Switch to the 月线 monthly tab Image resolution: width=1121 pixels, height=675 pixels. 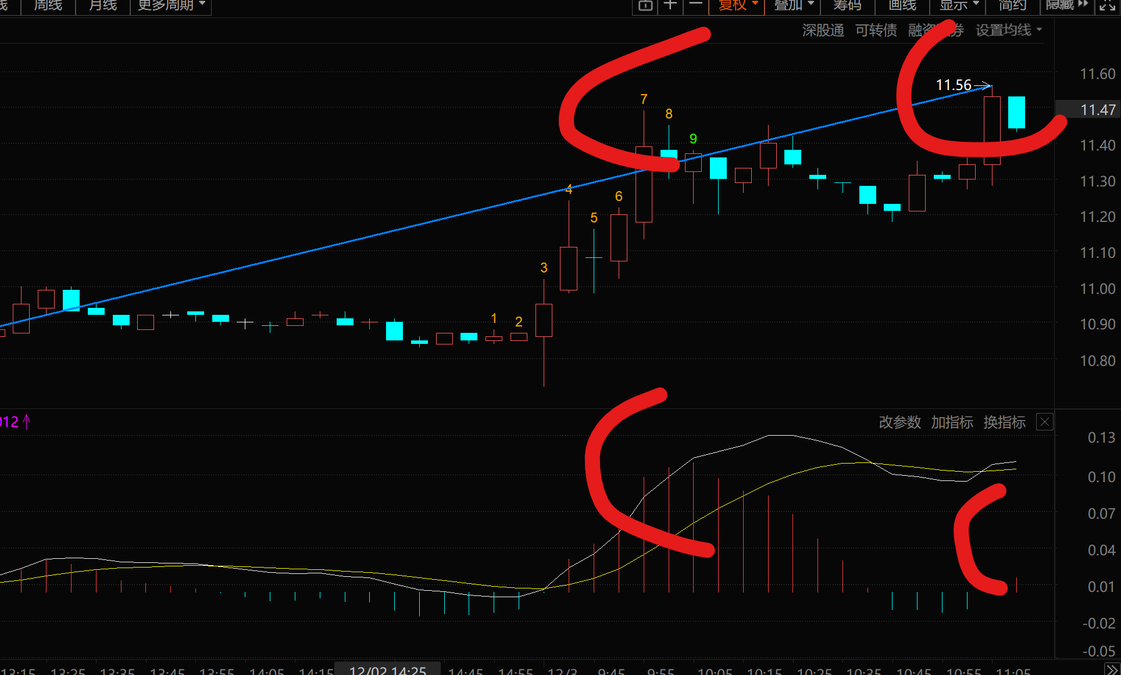pos(103,5)
